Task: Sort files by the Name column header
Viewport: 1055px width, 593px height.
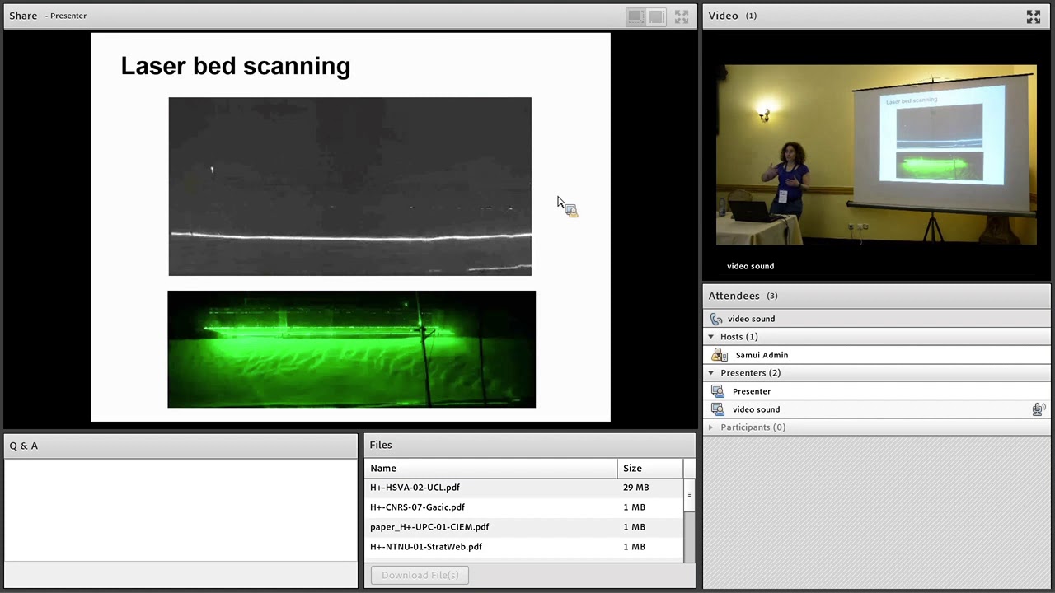Action: (491, 468)
